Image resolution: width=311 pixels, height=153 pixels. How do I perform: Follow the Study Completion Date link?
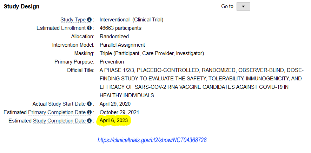59,121
